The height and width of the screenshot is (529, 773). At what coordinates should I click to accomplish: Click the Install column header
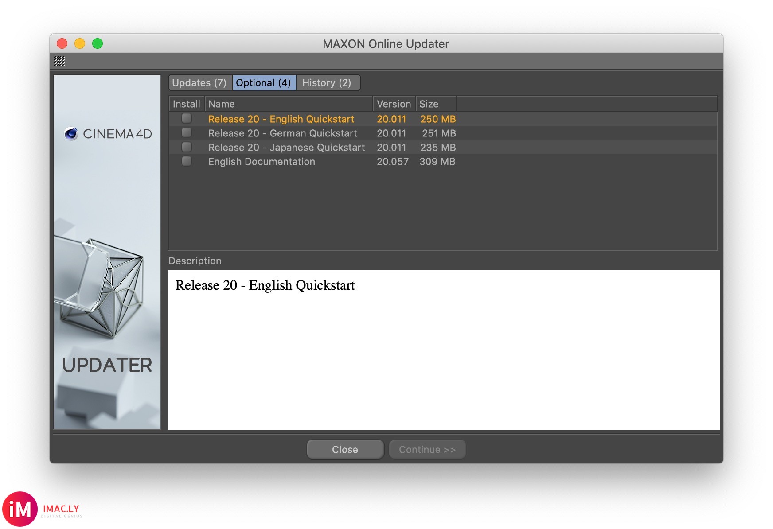coord(187,104)
